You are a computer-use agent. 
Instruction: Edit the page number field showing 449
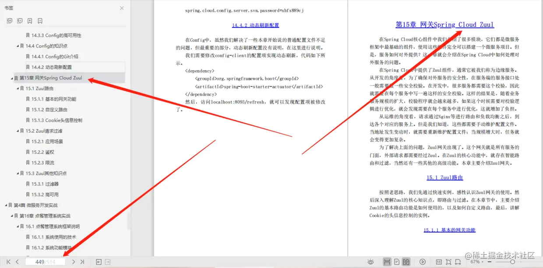pos(45,262)
